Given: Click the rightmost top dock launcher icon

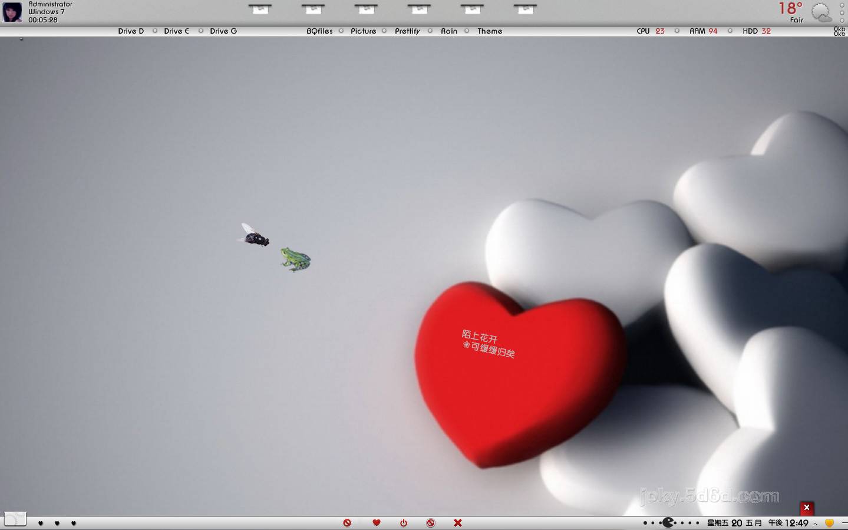Looking at the screenshot, I should point(525,9).
